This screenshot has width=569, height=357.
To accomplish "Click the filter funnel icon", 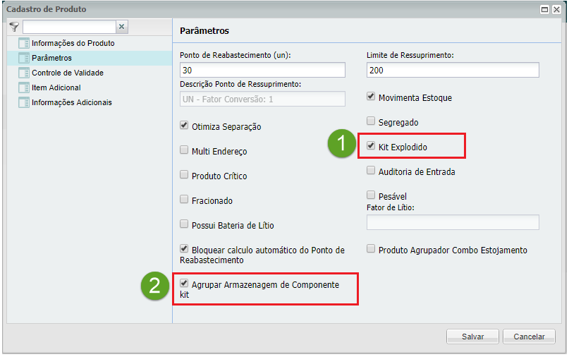I will 14,27.
